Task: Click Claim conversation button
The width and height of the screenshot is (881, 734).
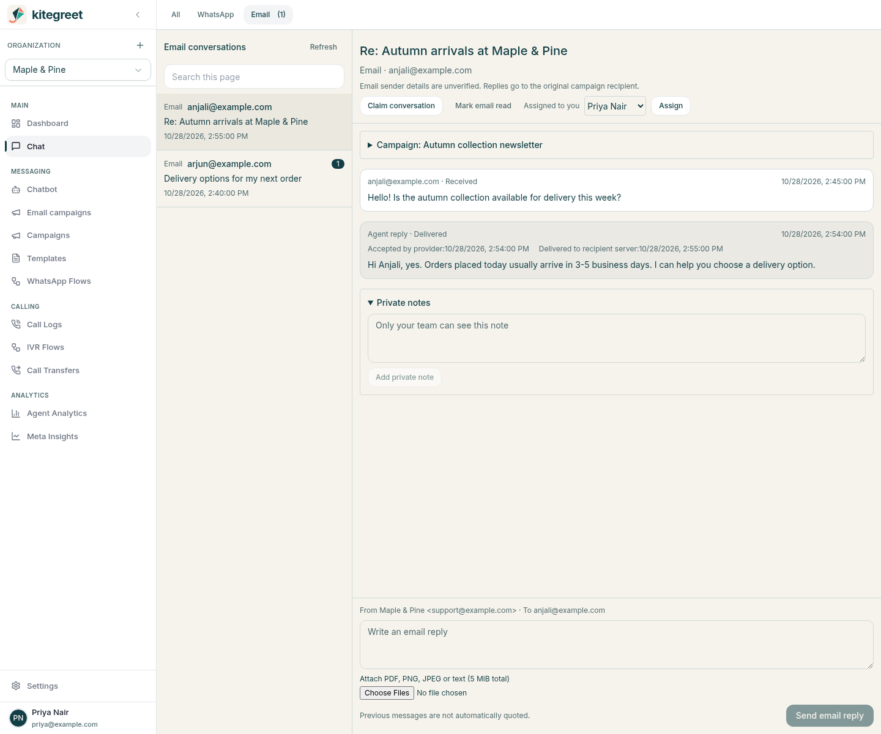Action: pyautogui.click(x=401, y=106)
